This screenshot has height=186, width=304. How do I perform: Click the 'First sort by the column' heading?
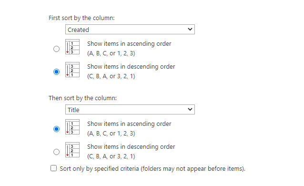point(81,18)
